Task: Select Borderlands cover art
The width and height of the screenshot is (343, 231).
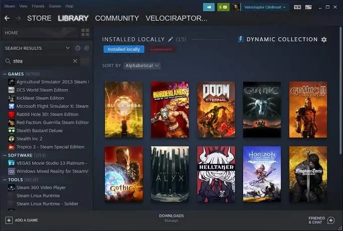Action: point(170,110)
